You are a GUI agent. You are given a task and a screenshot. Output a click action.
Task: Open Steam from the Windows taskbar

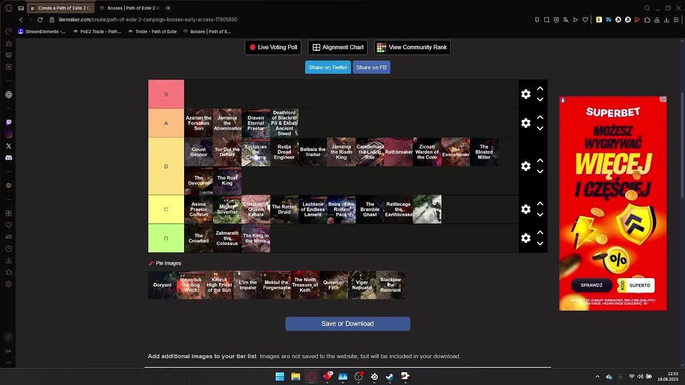(x=390, y=376)
